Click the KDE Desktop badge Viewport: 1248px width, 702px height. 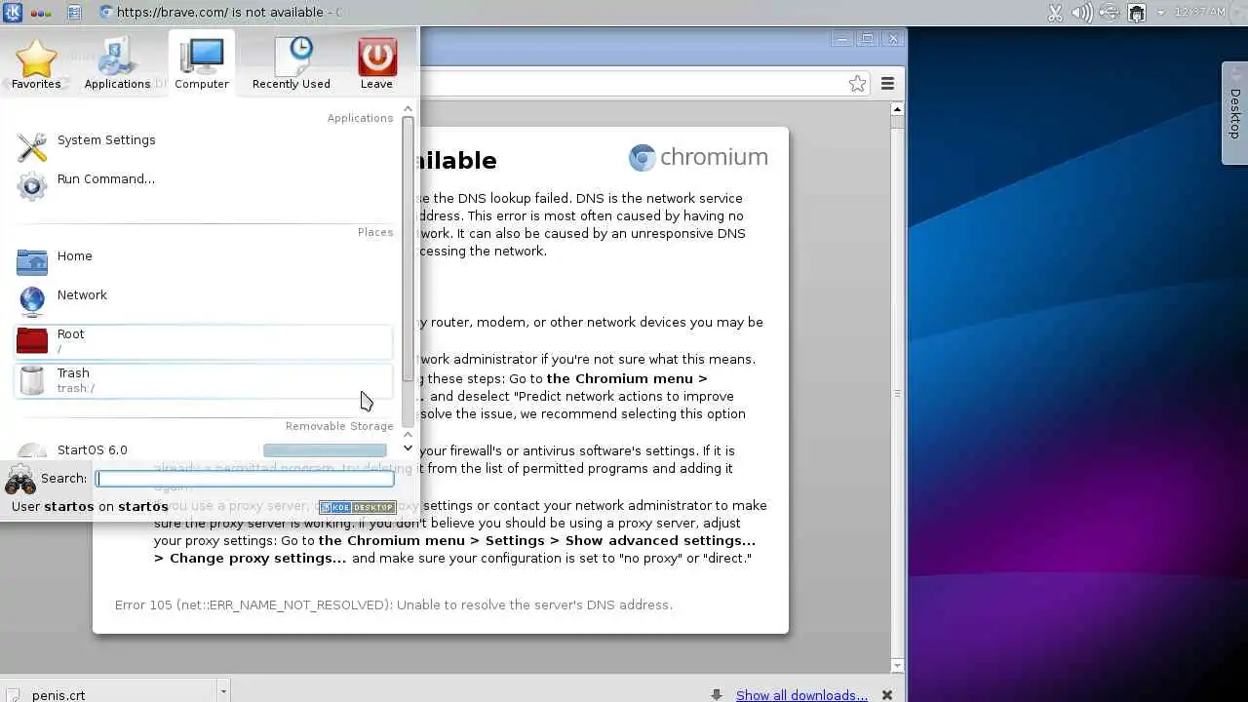(358, 507)
